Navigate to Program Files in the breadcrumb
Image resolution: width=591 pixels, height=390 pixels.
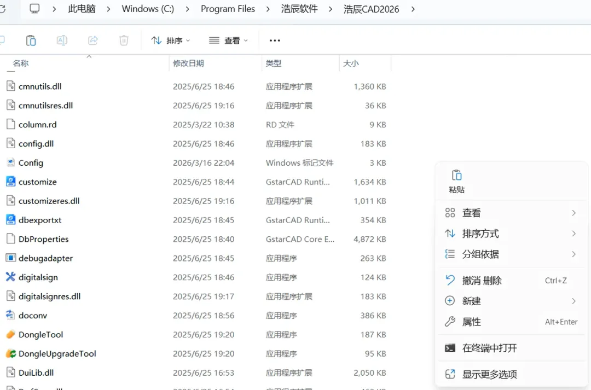[228, 9]
